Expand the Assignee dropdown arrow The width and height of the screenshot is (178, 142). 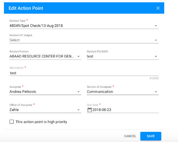coord(78,92)
